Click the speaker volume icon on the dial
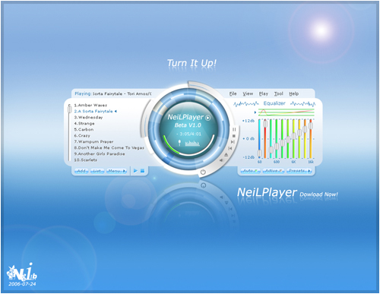 [221, 160]
